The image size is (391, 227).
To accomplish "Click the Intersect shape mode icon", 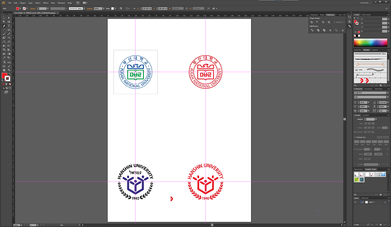I will coord(323,22).
